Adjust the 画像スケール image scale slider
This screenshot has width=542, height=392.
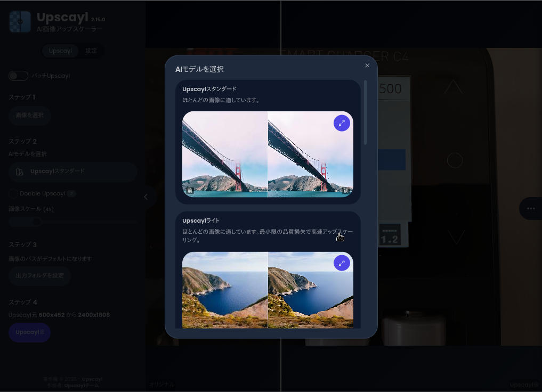(x=72, y=221)
